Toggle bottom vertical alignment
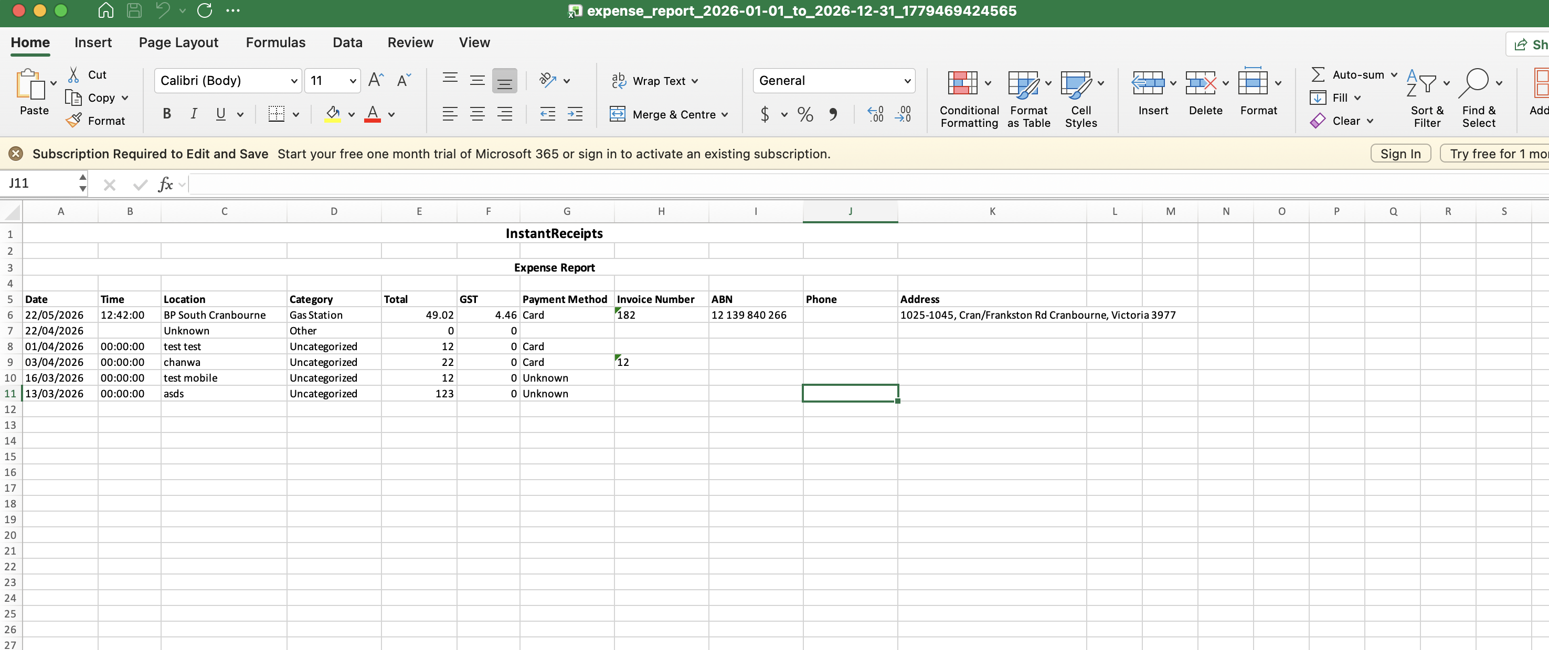Screen dimensions: 1549x650 pyautogui.click(x=504, y=81)
